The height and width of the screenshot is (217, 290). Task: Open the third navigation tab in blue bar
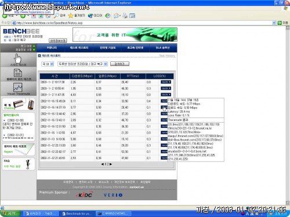click(x=108, y=47)
